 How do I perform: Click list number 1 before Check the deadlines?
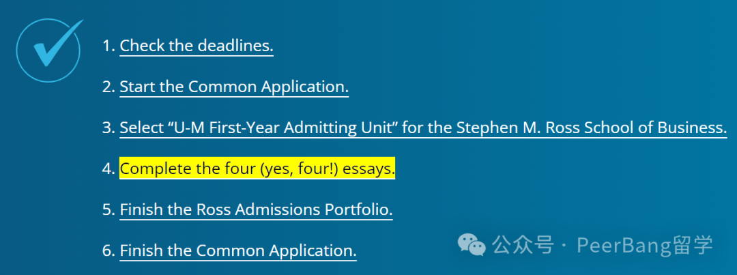pos(108,46)
